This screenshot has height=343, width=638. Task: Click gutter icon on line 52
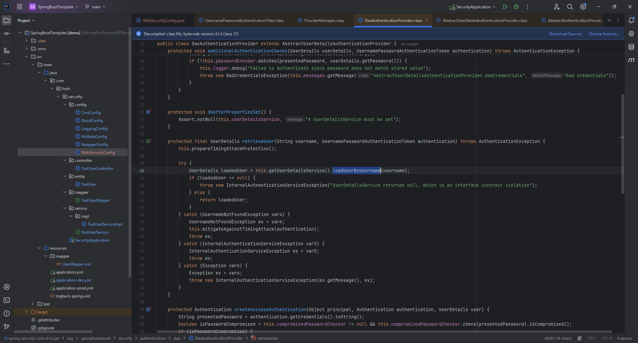click(149, 112)
